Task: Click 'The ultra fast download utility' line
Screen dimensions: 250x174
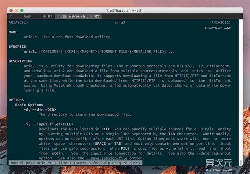Action: 76,37
